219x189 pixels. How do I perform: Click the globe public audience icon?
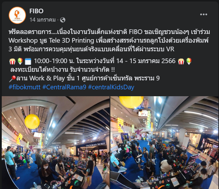pos(63,20)
